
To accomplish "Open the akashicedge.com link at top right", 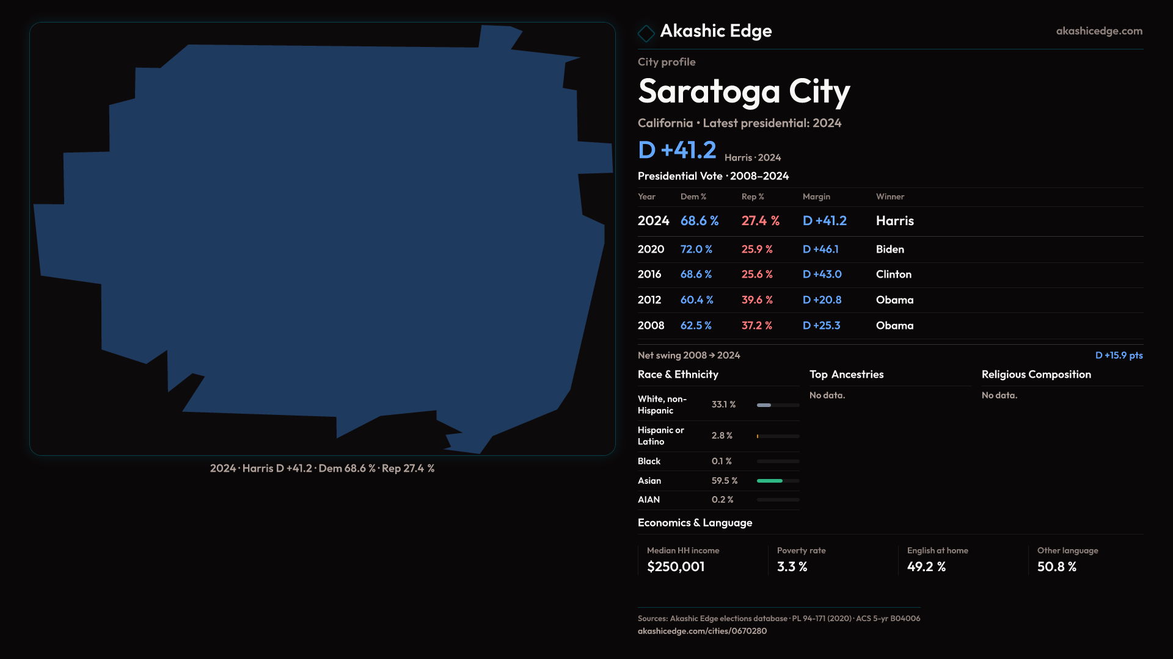I will click(x=1098, y=31).
